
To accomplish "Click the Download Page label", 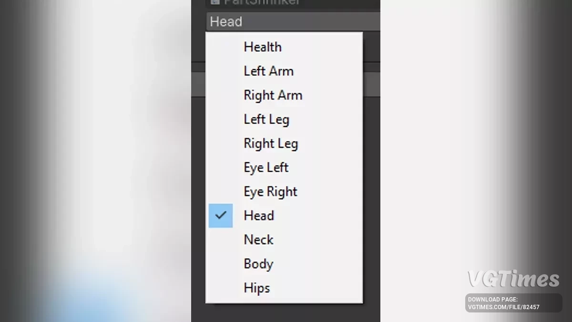I will [x=492, y=300].
